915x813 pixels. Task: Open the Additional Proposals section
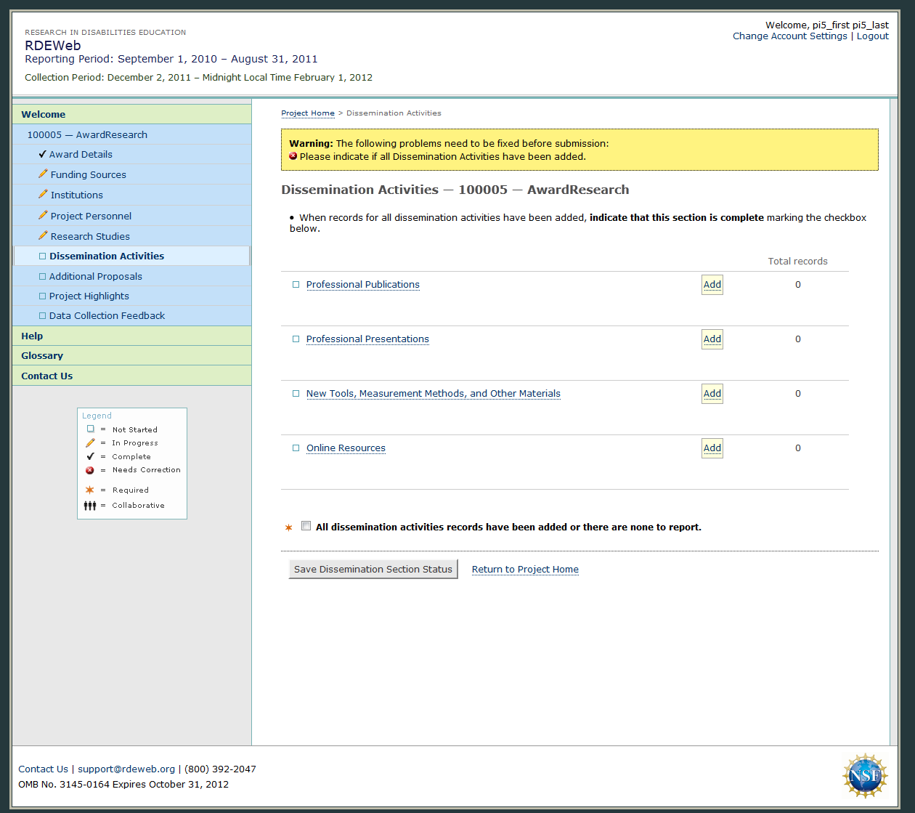click(95, 276)
